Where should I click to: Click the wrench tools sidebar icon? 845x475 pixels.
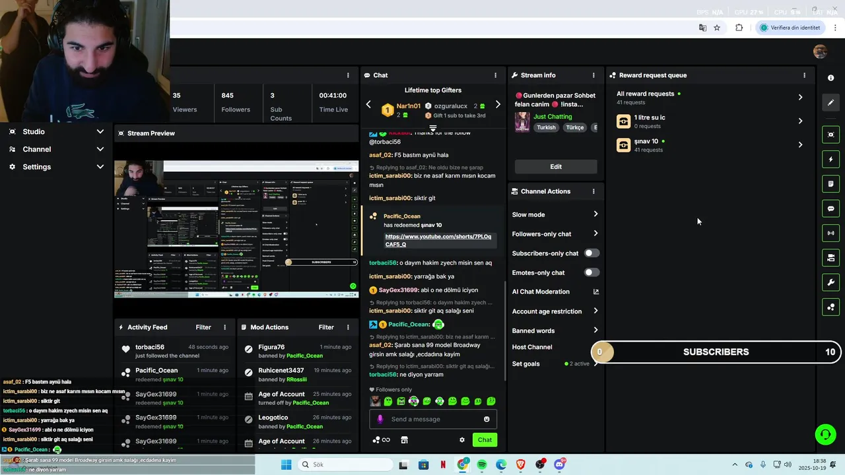coord(830,282)
